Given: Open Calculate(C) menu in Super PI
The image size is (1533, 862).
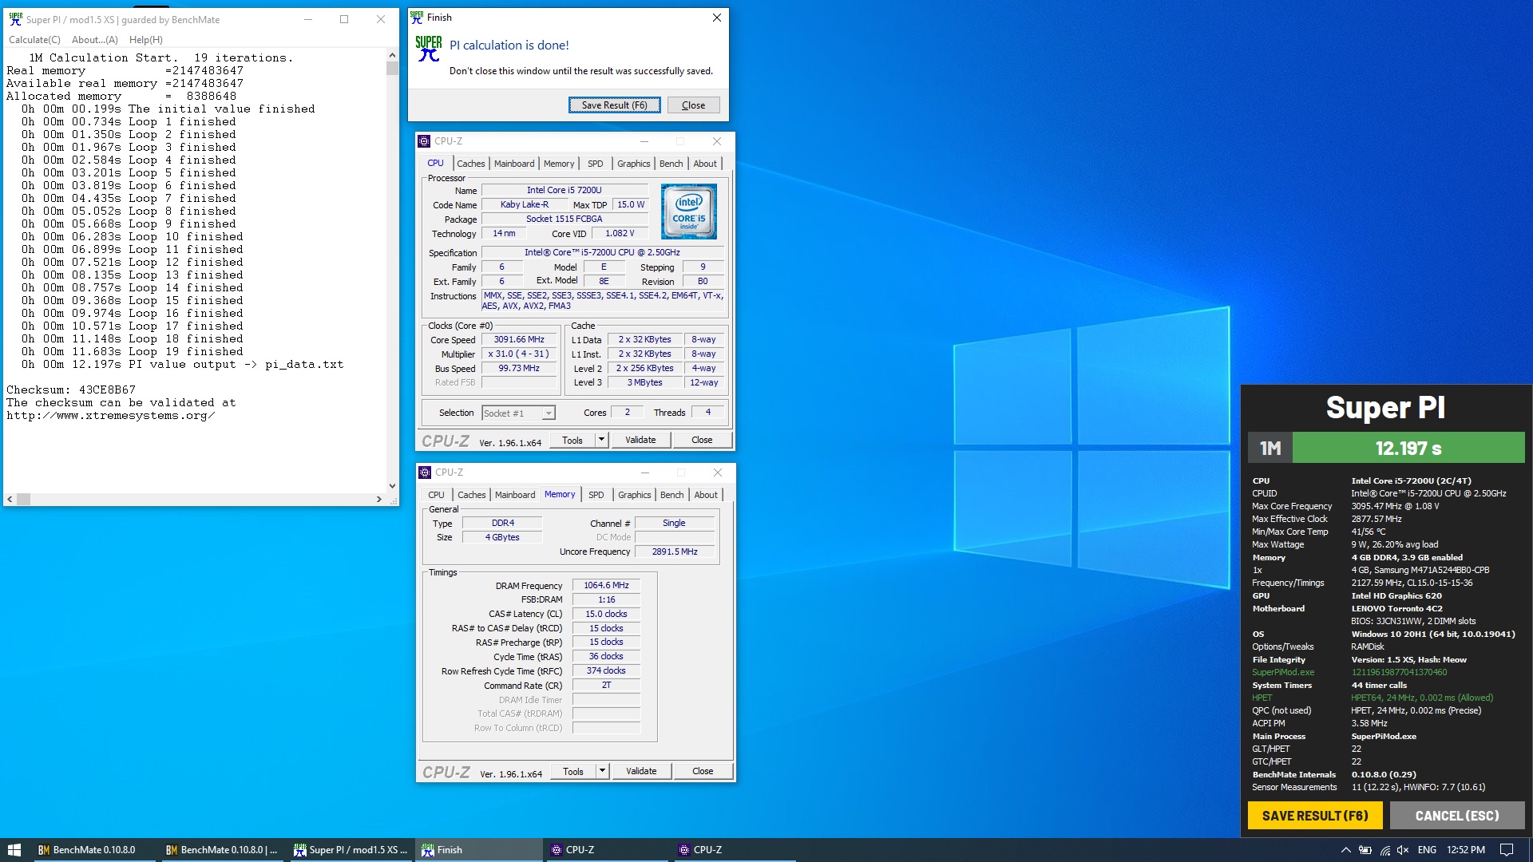Looking at the screenshot, I should [x=34, y=40].
